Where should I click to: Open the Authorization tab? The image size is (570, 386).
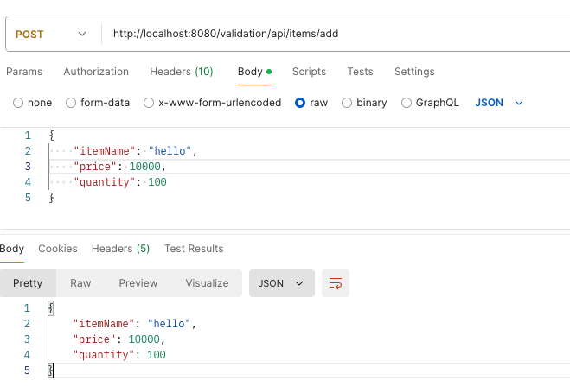tap(96, 72)
